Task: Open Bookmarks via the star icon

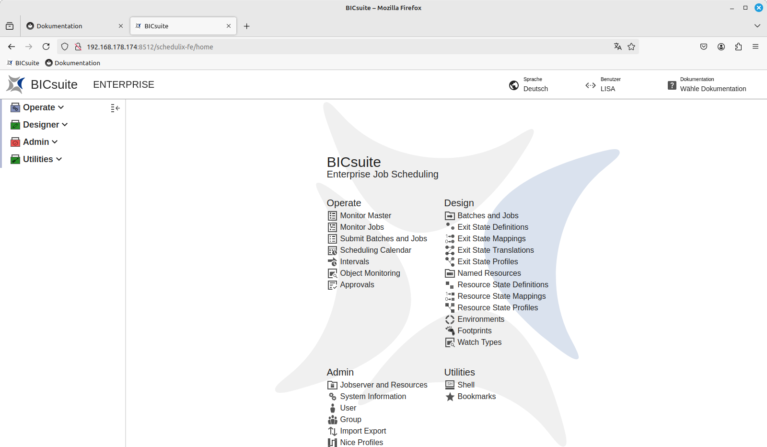Action: pyautogui.click(x=450, y=397)
